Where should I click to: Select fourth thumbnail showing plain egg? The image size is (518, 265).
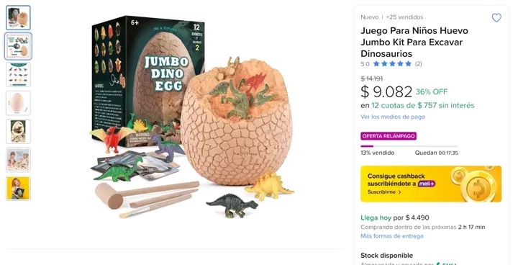coord(18,103)
